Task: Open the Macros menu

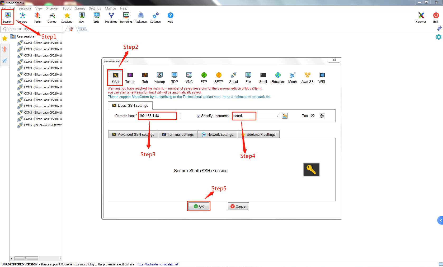Action: (110, 8)
